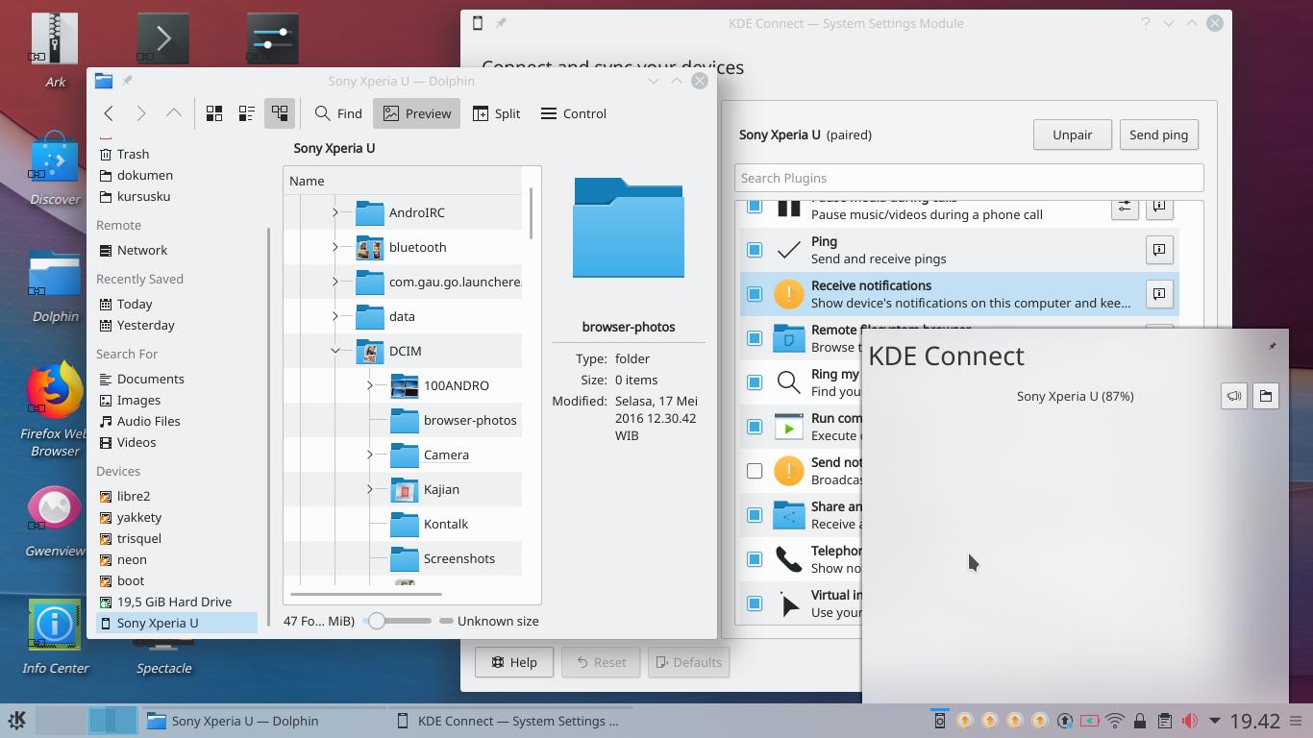Sort files by Name column header

pos(403,181)
